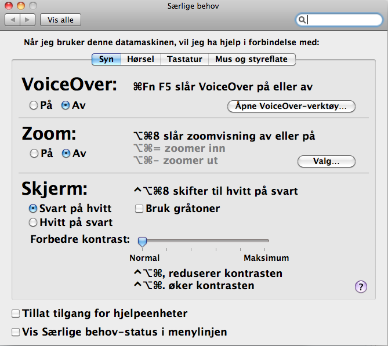Click the Skjerm heading text

pyautogui.click(x=55, y=189)
